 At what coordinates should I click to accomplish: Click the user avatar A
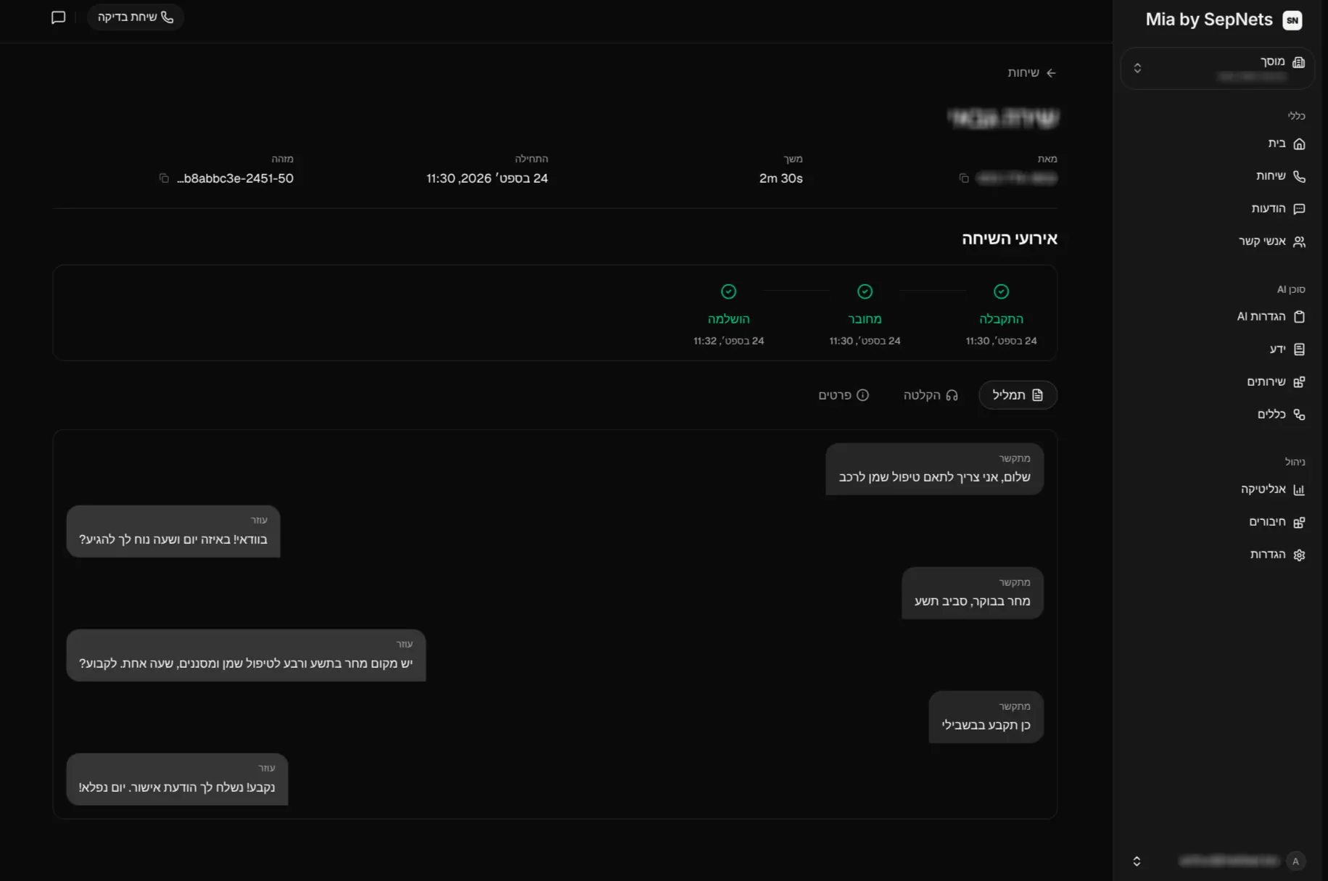tap(1295, 861)
